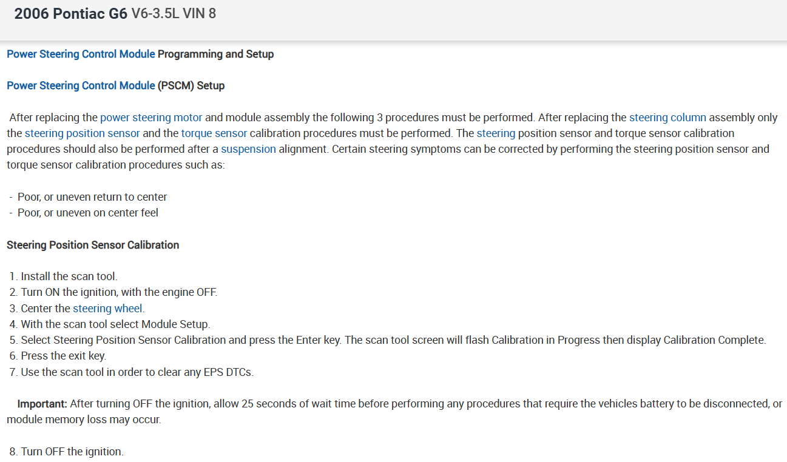Follow the suspension link
787x462 pixels.
pyautogui.click(x=248, y=149)
